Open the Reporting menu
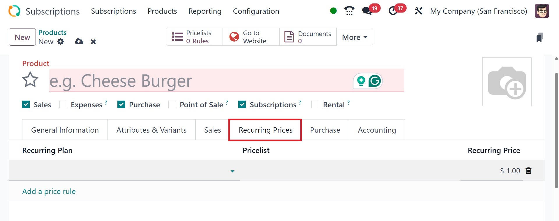The width and height of the screenshot is (559, 221). click(205, 11)
